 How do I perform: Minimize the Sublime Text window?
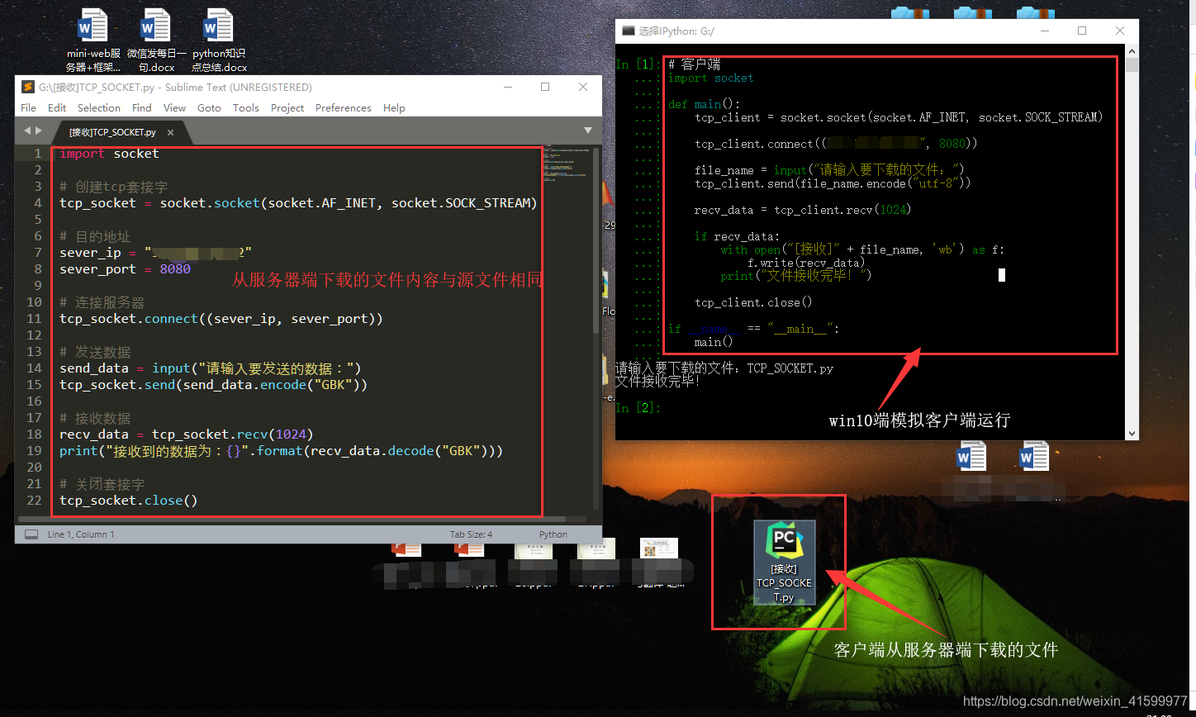point(506,87)
